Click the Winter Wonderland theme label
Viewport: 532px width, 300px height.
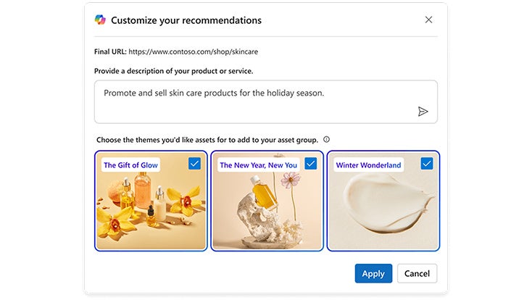tap(368, 165)
